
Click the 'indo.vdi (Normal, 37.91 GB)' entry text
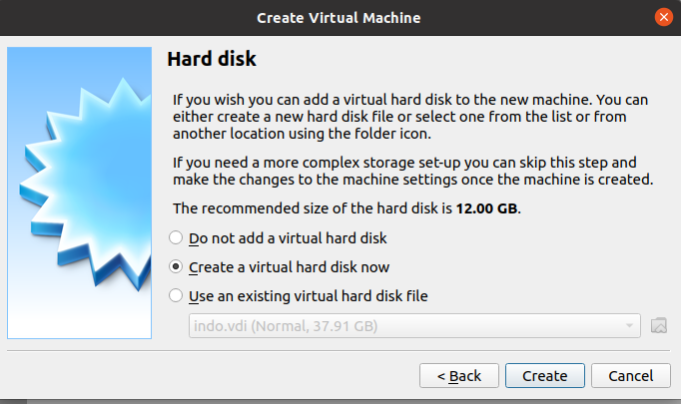286,326
